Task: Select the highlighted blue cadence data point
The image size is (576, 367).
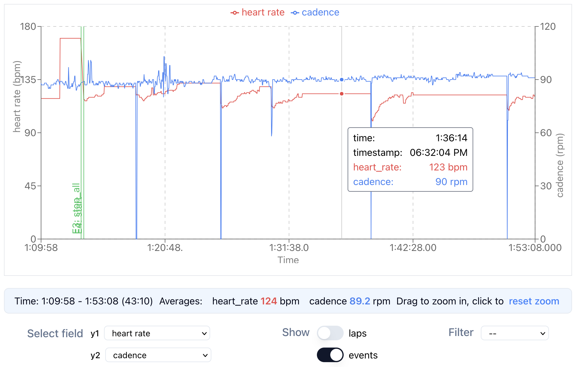Action: [x=341, y=80]
